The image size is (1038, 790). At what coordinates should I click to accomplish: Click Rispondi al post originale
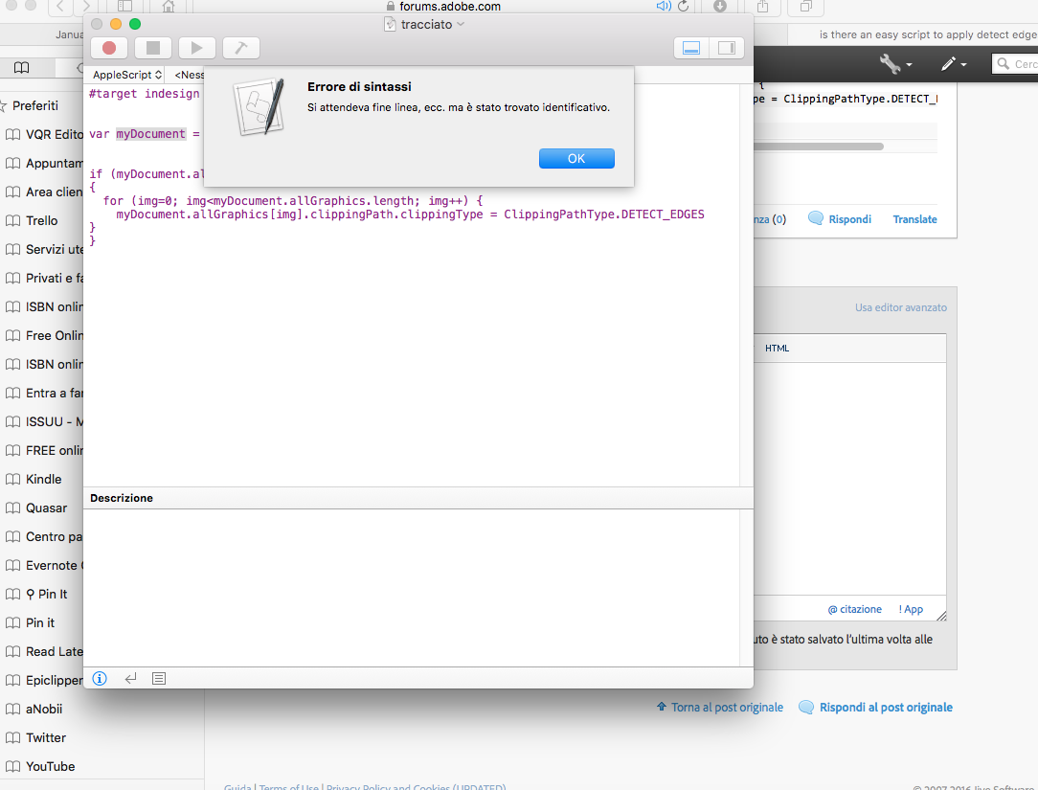(876, 708)
